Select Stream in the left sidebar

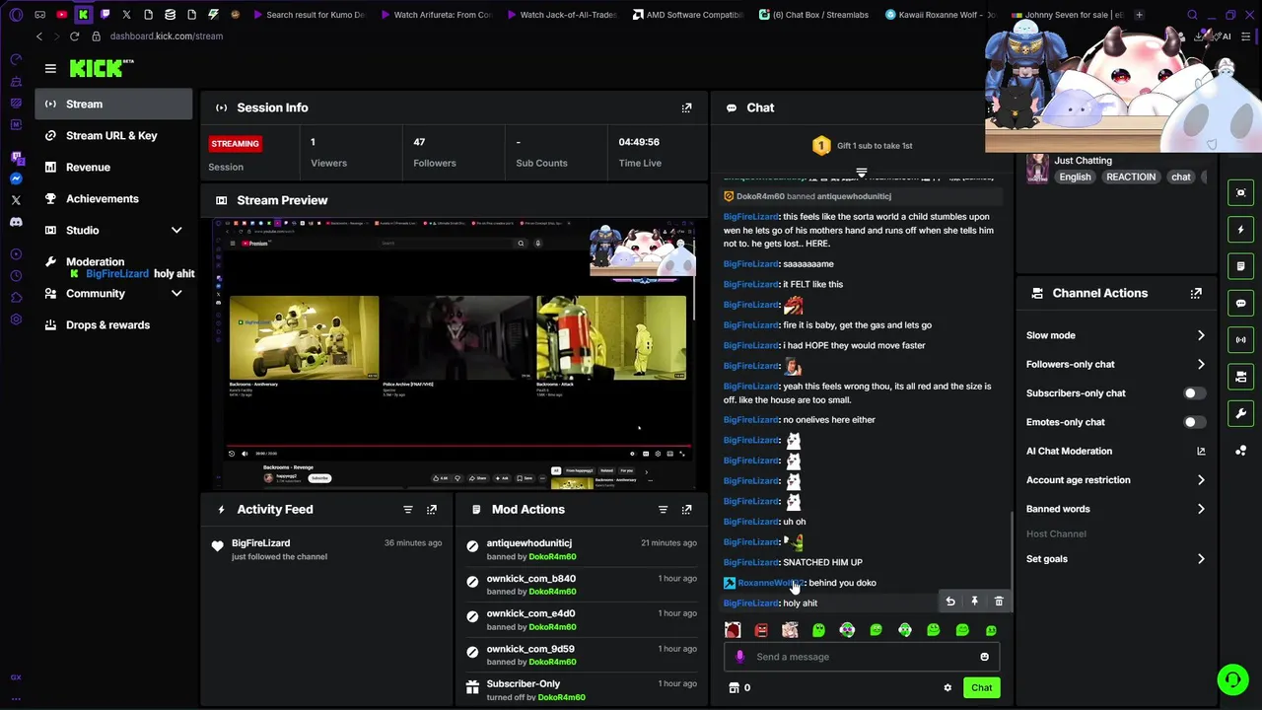click(114, 105)
